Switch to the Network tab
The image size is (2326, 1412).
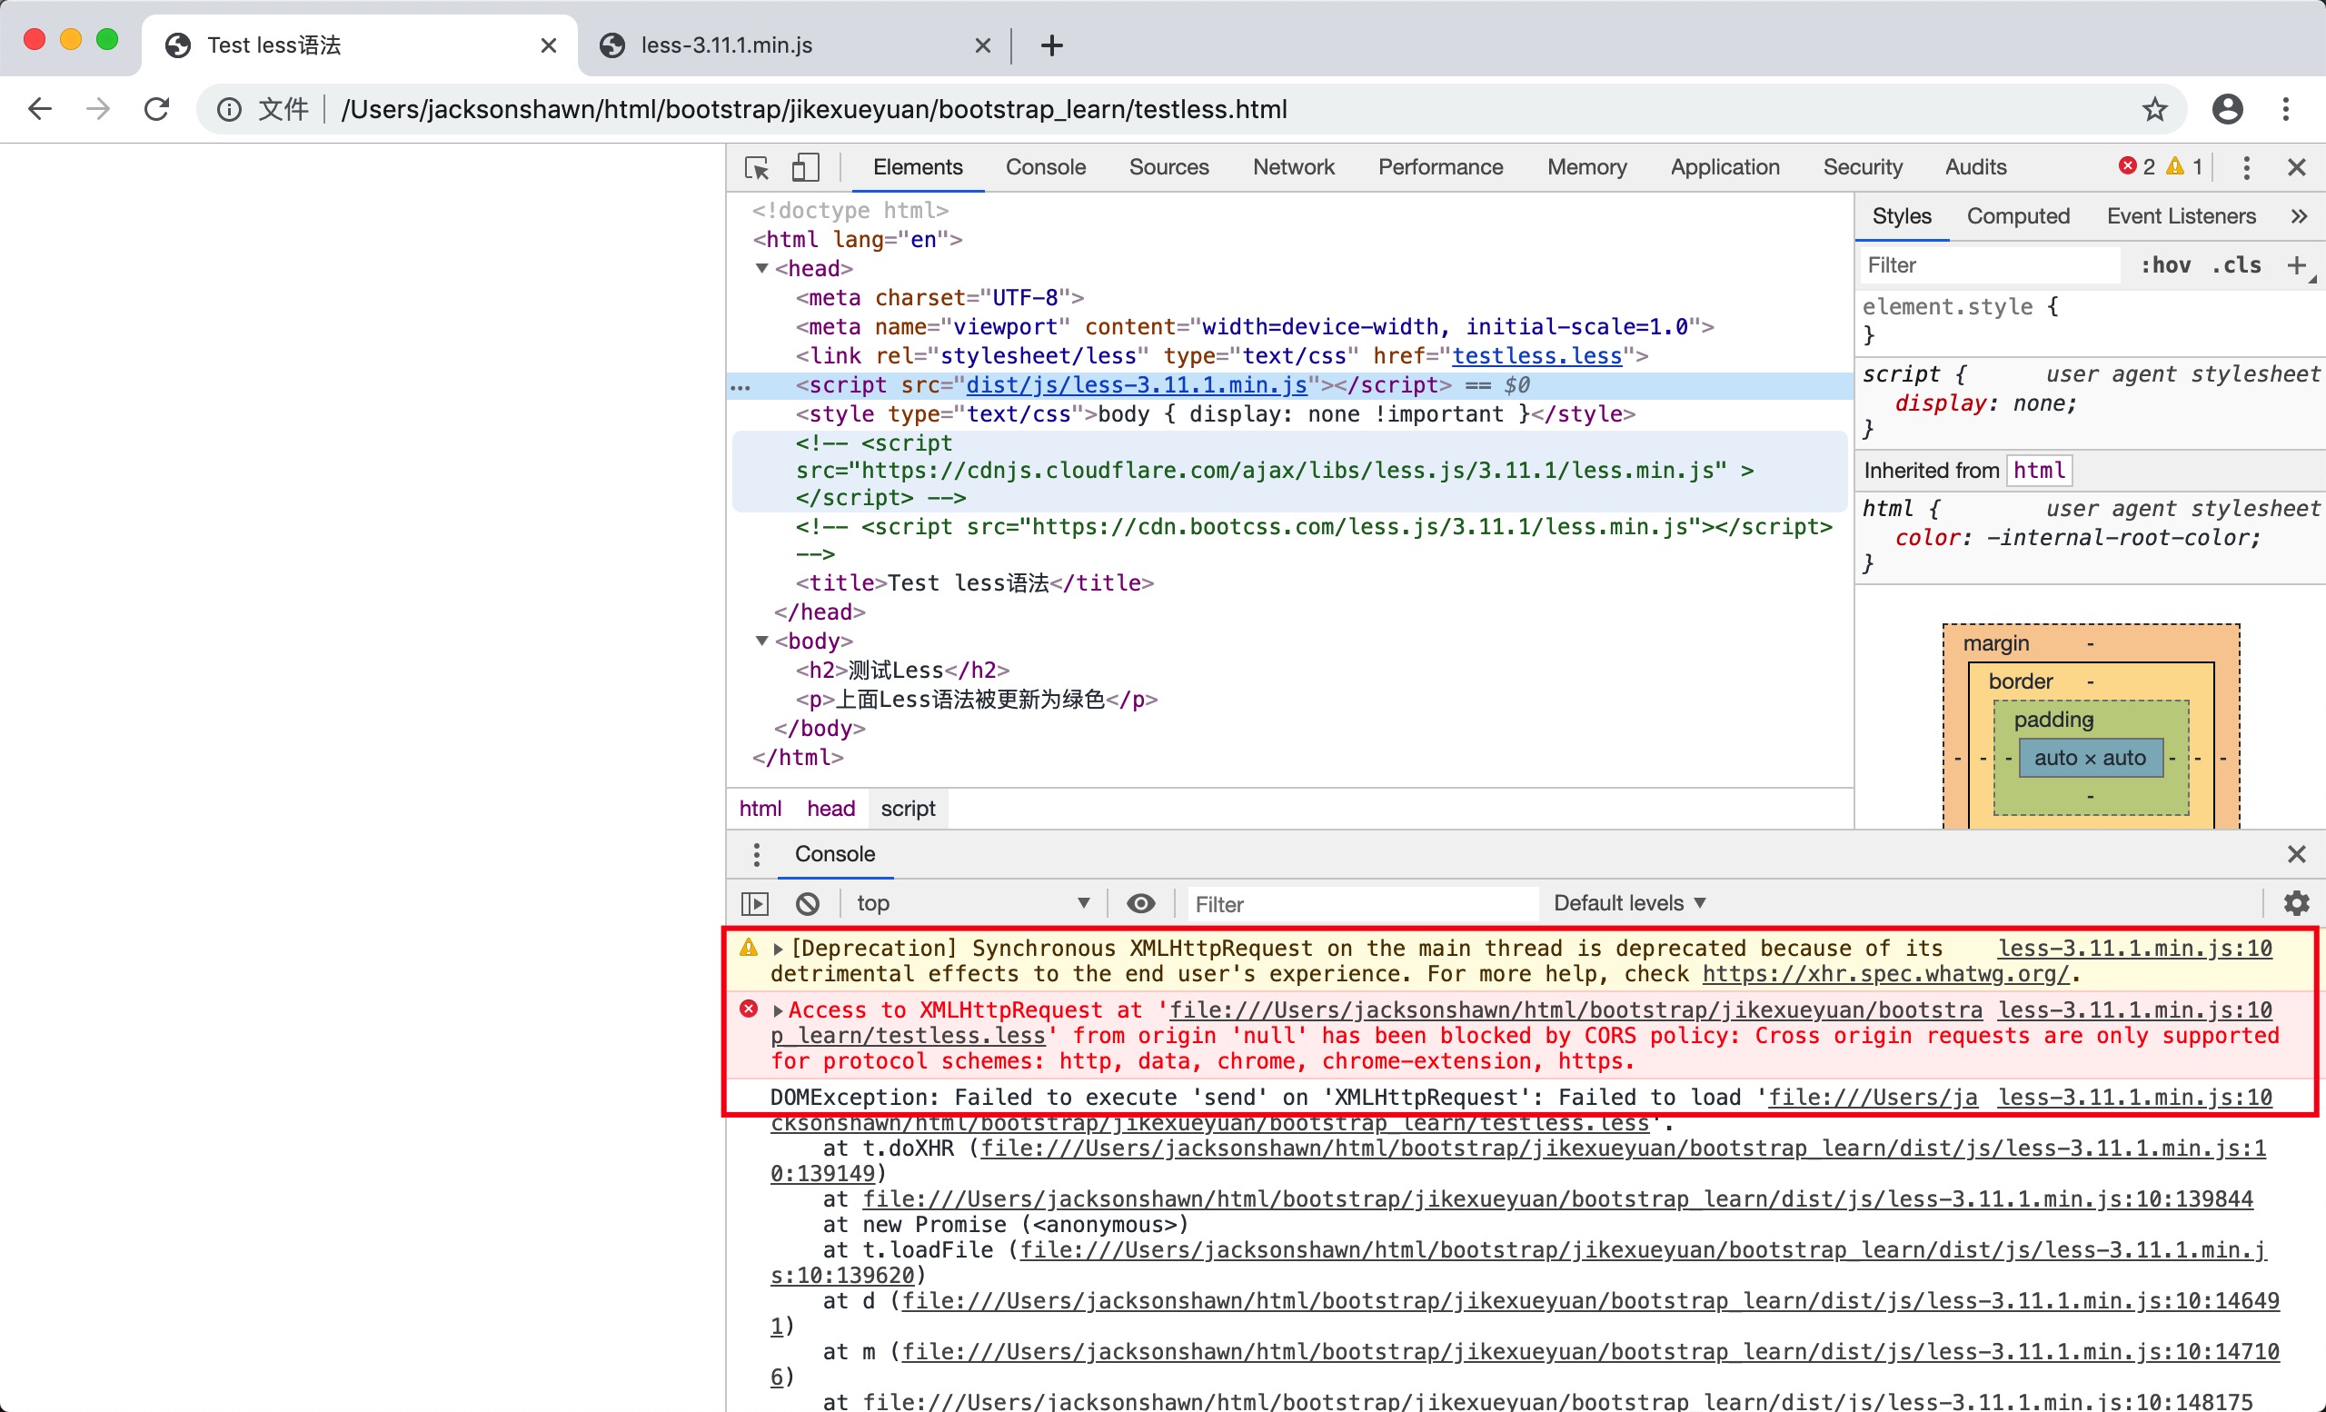1292,168
